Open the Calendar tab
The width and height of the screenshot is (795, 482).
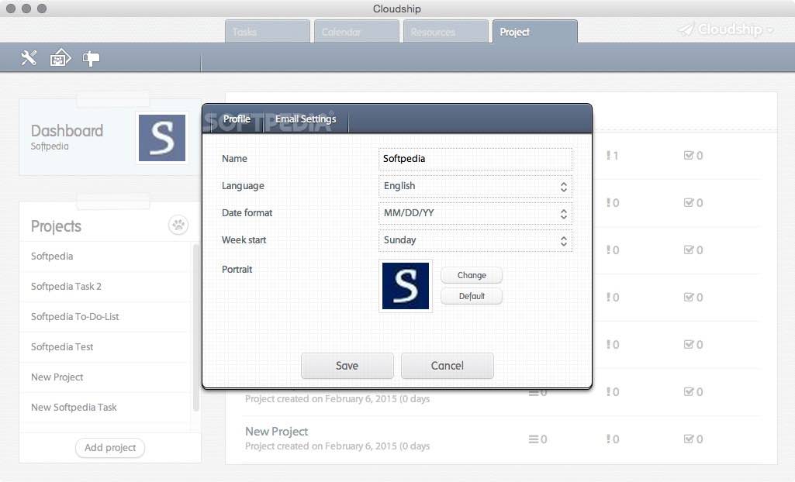[x=357, y=32]
